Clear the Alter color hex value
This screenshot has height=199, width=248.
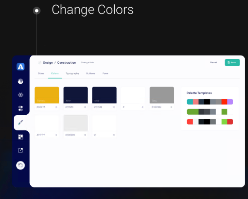point(85,107)
